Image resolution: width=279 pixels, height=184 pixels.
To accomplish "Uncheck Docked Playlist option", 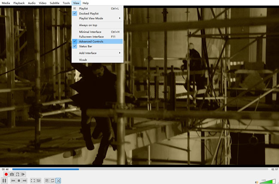I will click(x=97, y=14).
